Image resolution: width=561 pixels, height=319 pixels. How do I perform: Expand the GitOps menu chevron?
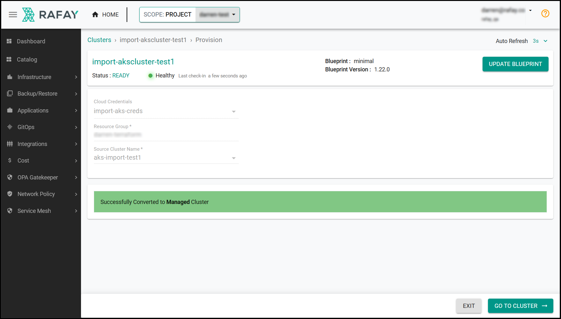pos(76,127)
